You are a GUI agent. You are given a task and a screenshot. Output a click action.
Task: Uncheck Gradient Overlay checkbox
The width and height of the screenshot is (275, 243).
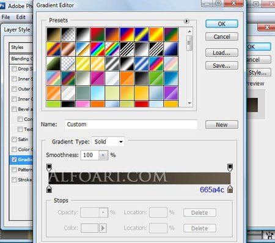pyautogui.click(x=14, y=159)
